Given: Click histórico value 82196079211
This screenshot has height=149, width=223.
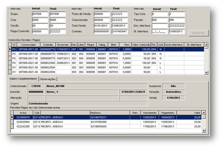Looking at the screenshot, I should tap(110, 117).
